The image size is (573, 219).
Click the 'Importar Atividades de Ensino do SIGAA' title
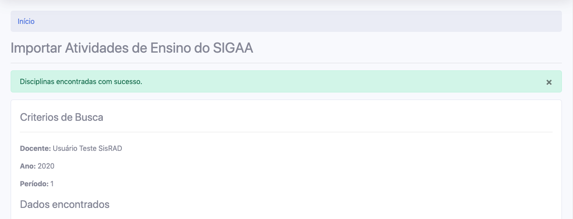[x=132, y=48]
